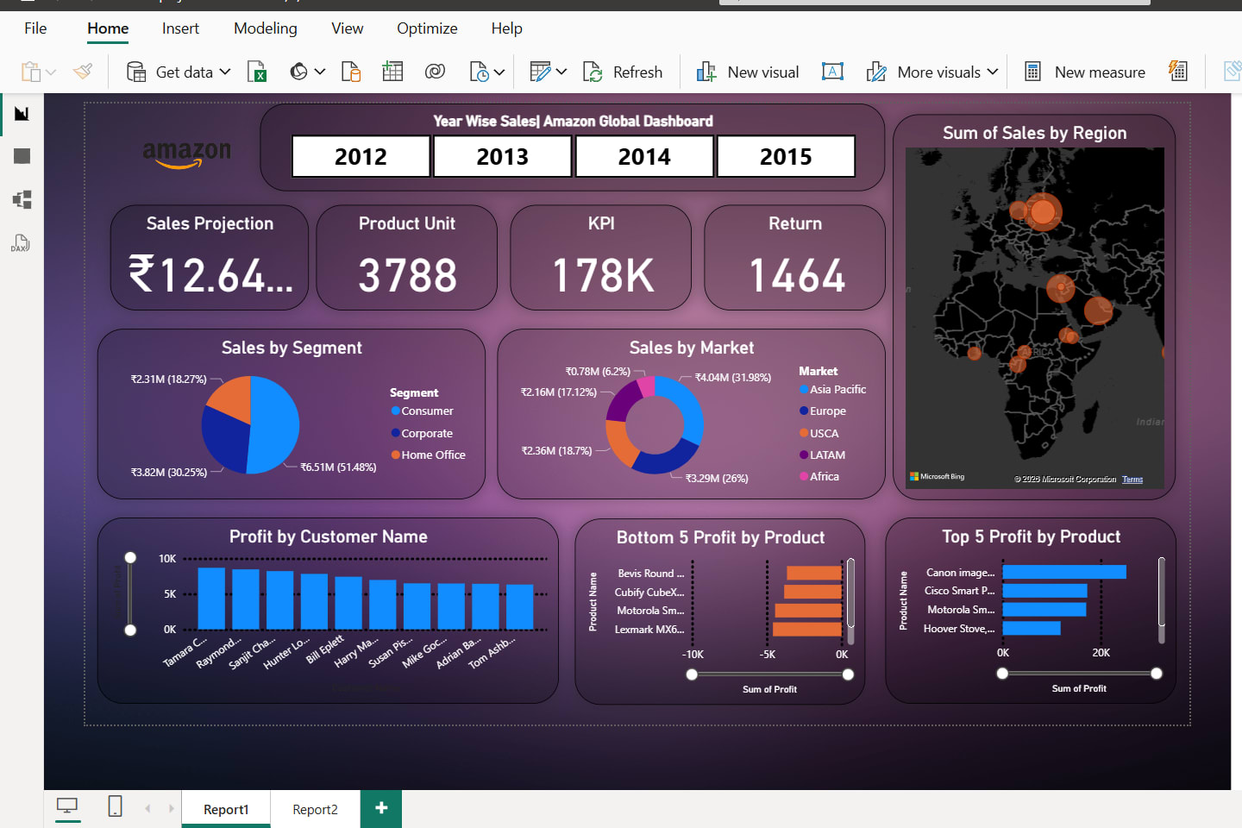The height and width of the screenshot is (828, 1242).
Task: Select Home Office in Segment legend
Action: pyautogui.click(x=429, y=455)
